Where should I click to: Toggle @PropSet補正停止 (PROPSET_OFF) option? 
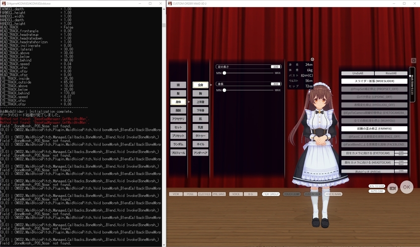click(x=374, y=89)
